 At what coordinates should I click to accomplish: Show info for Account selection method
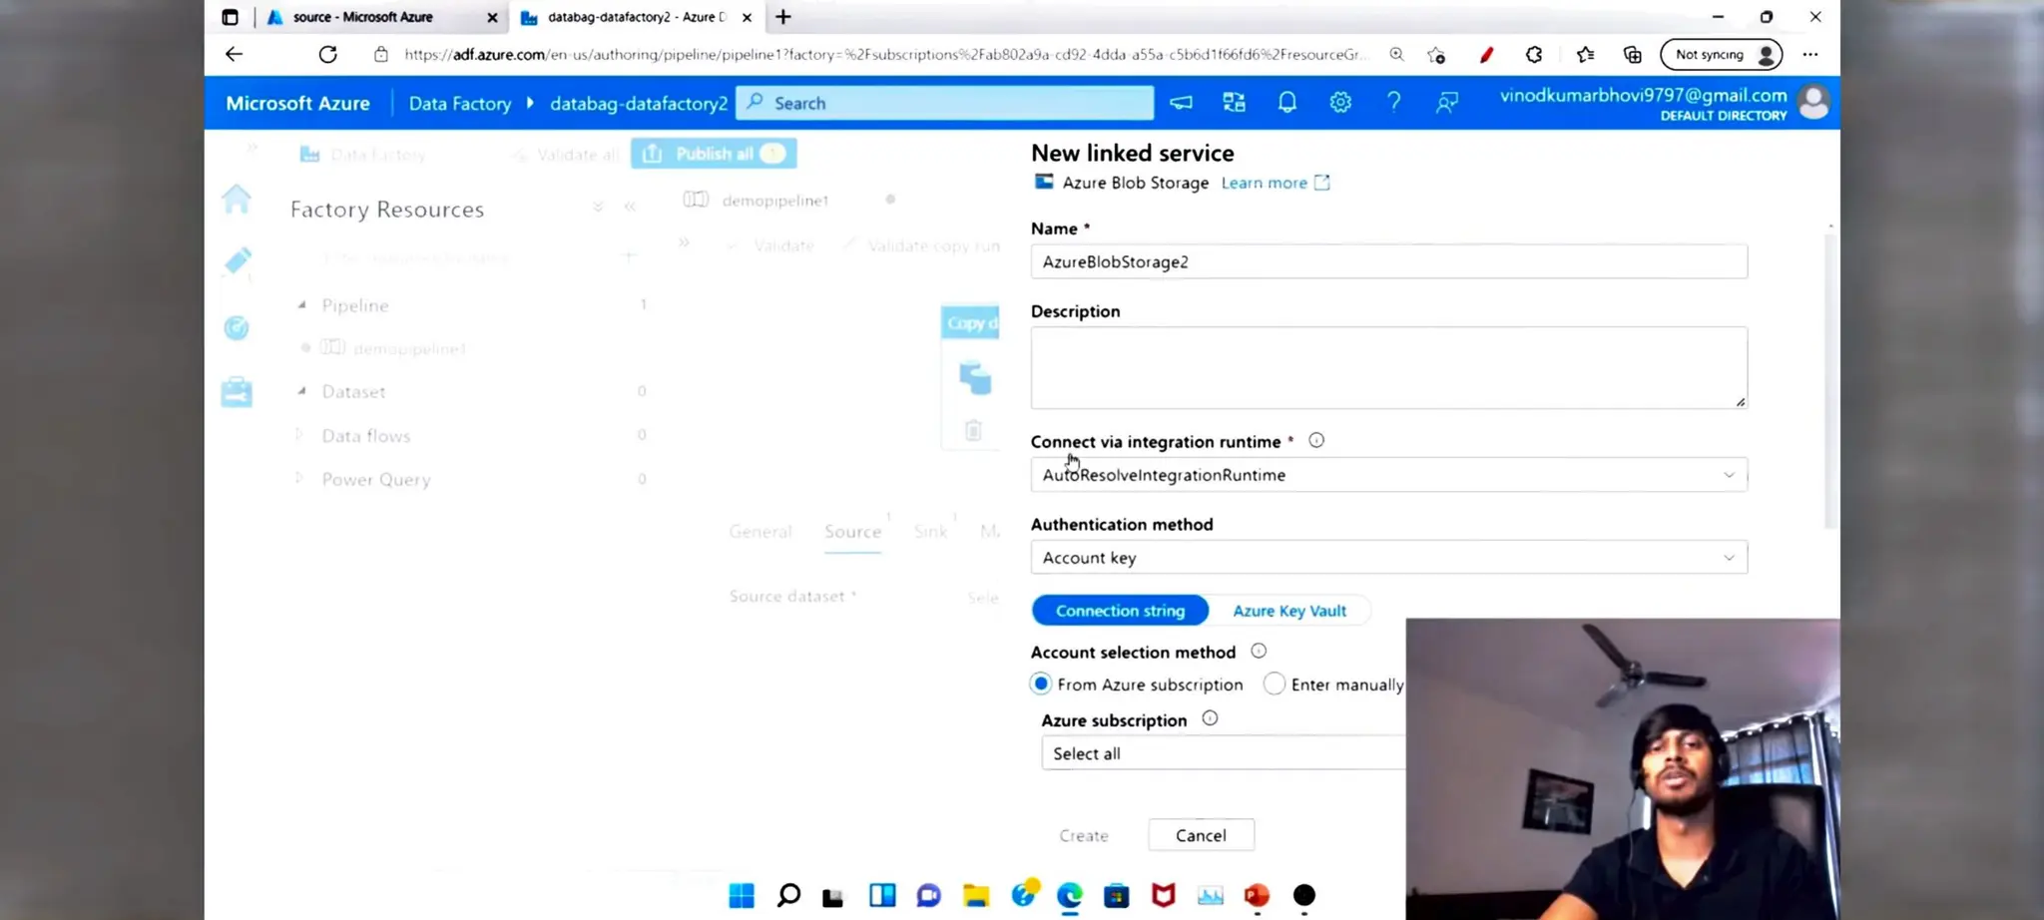(x=1259, y=651)
